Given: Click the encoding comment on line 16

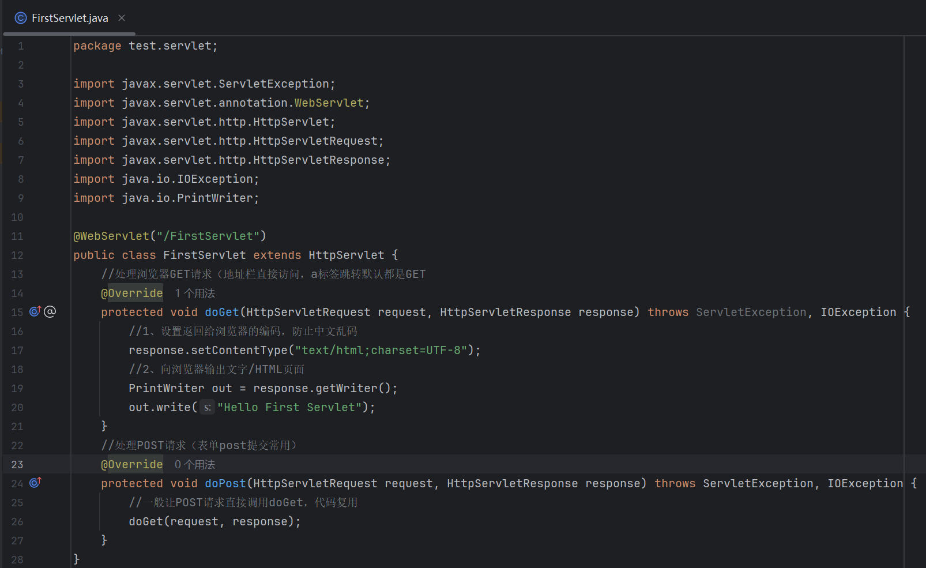Looking at the screenshot, I should coord(243,332).
